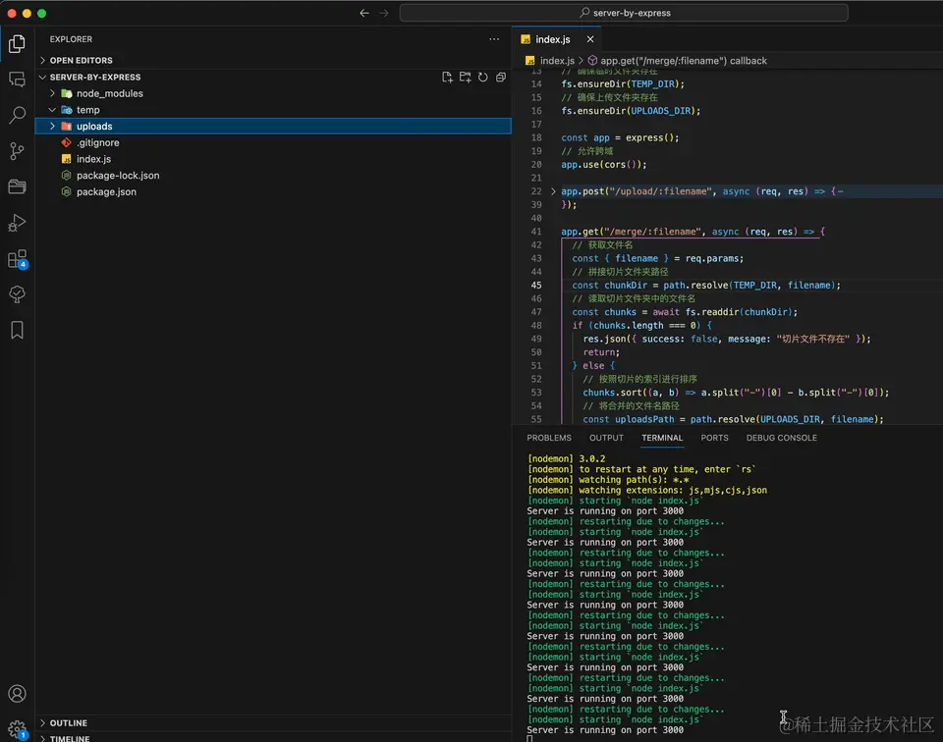Open the Accounts icon
The height and width of the screenshot is (742, 943).
click(17, 693)
